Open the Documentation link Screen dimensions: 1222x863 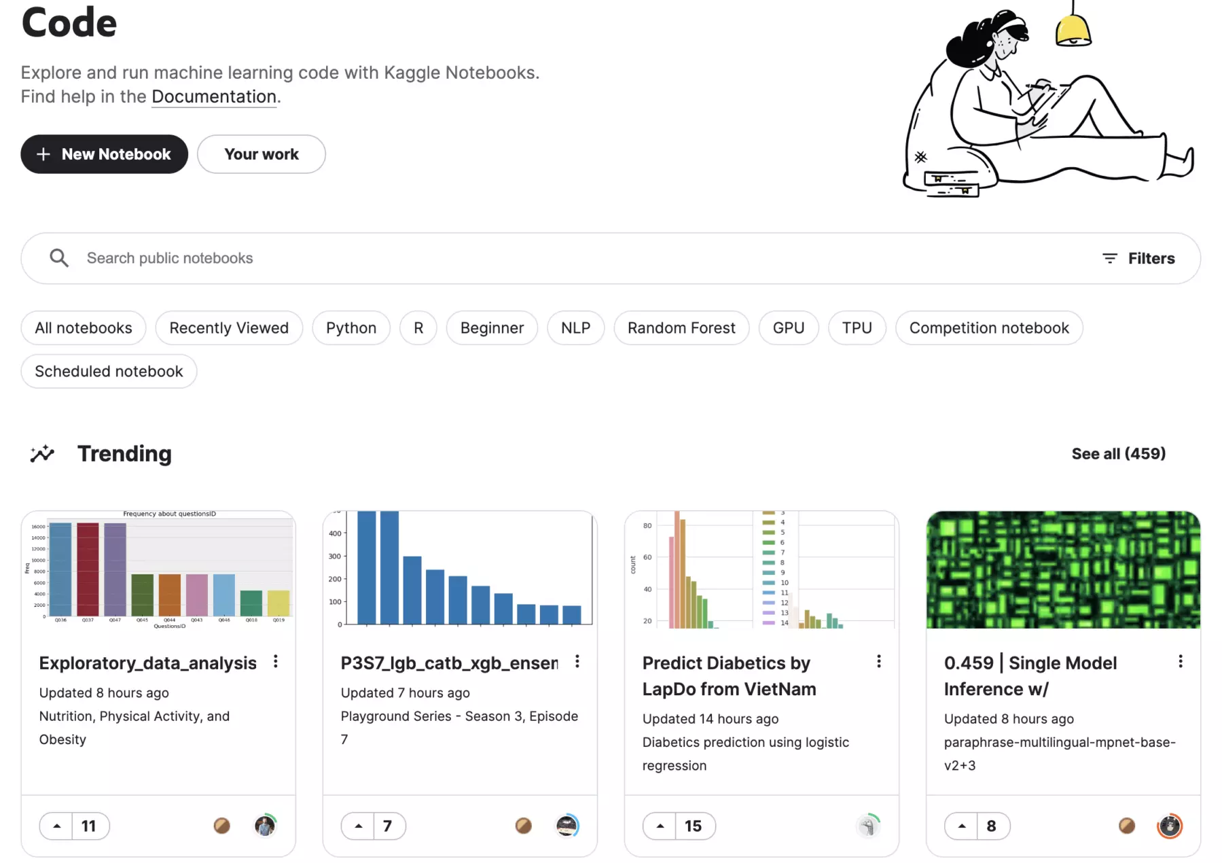coord(214,97)
